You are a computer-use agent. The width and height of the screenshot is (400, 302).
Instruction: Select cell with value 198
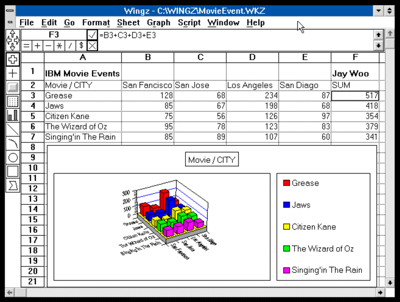pyautogui.click(x=252, y=106)
